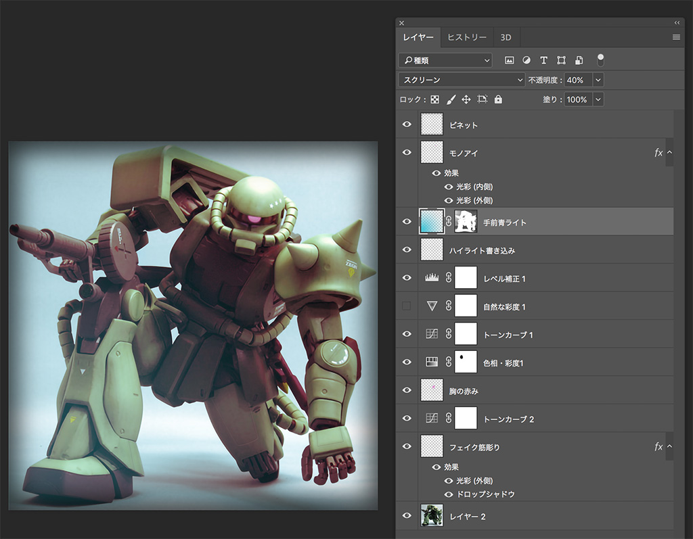Show the 自然な彩度 1 layer
693x539 pixels.
pos(407,306)
